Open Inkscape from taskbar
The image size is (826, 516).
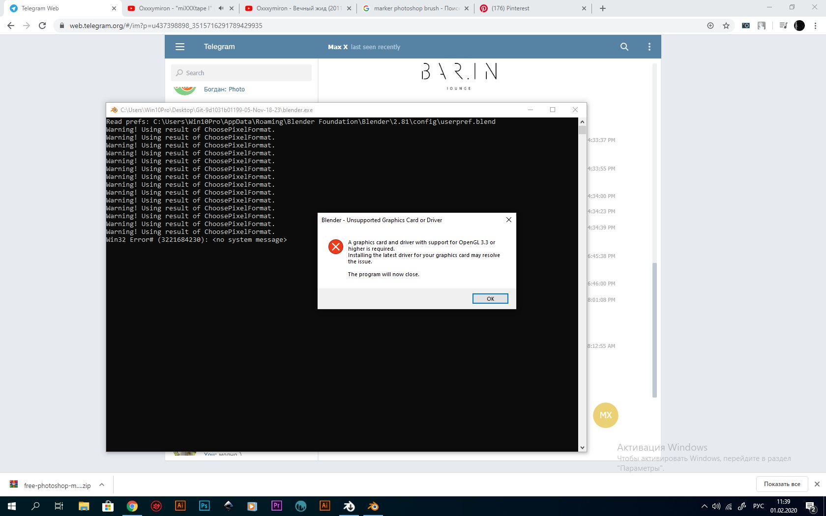228,506
